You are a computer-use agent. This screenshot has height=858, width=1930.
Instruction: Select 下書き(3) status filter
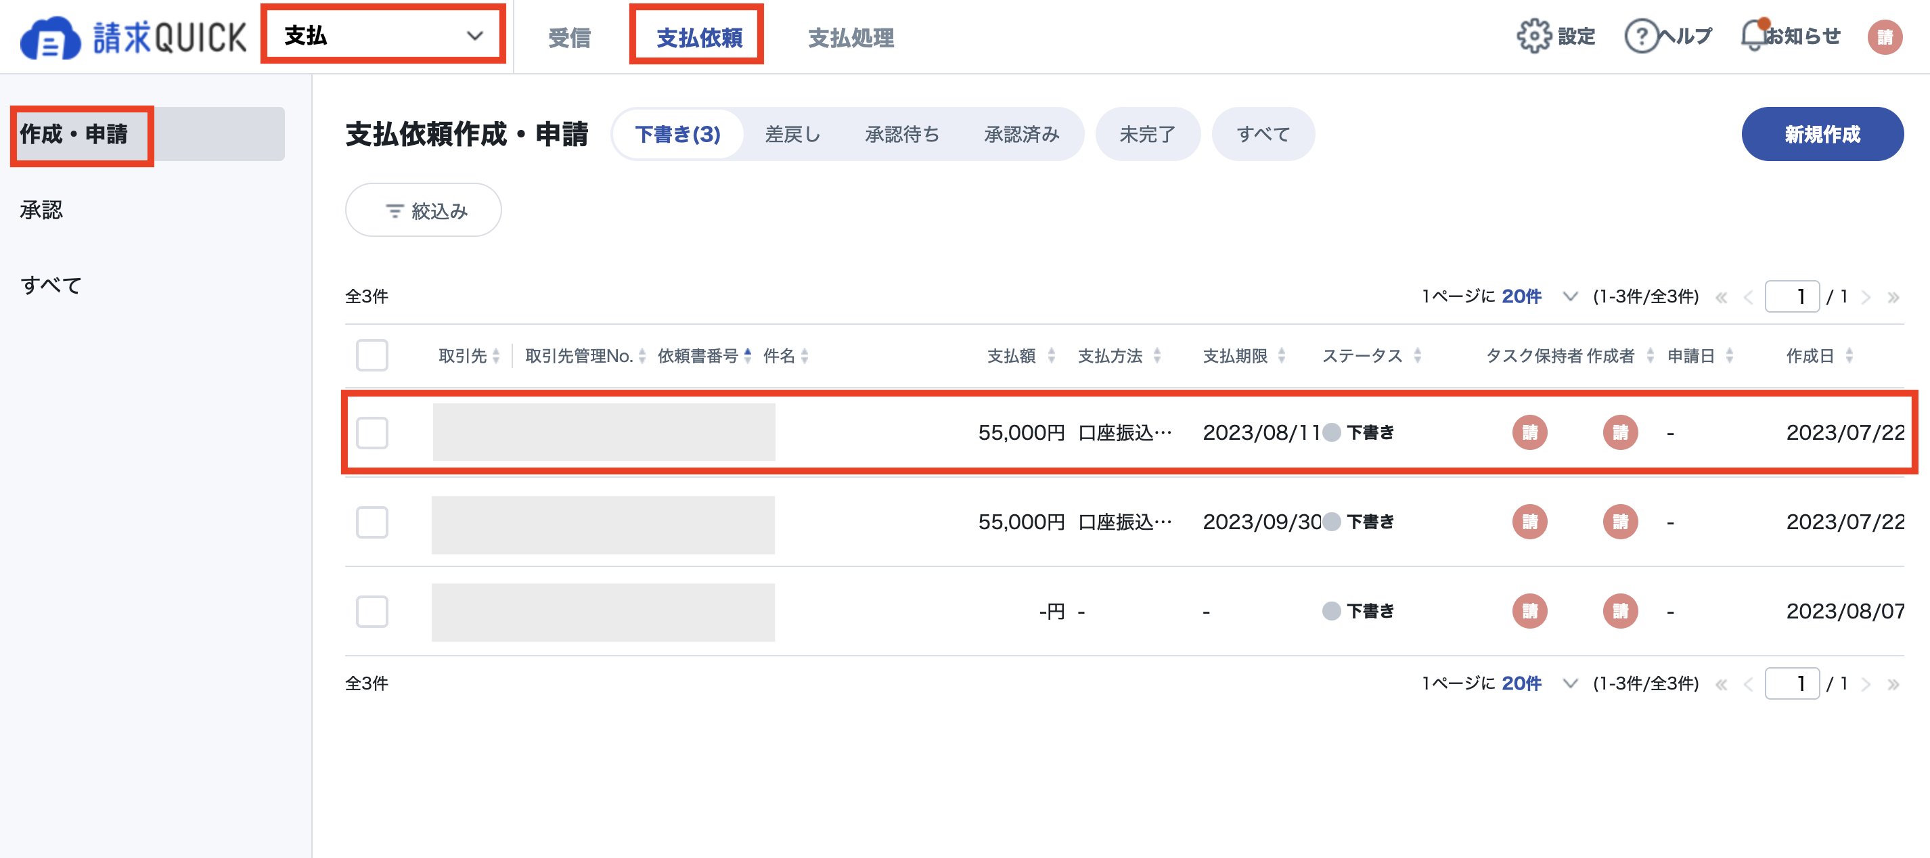coord(677,134)
